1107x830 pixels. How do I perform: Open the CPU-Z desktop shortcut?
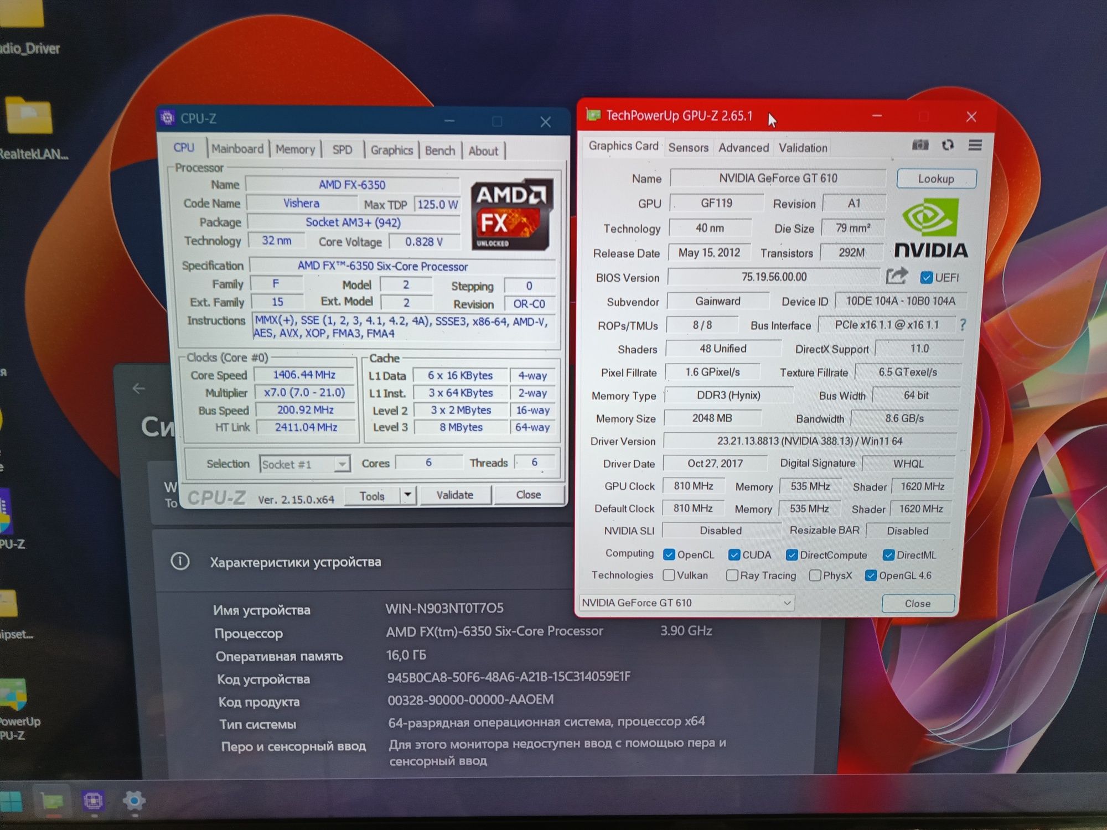tap(10, 519)
